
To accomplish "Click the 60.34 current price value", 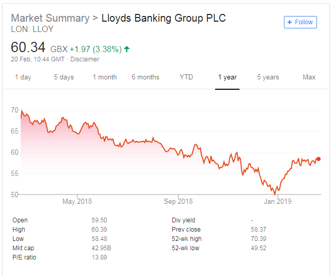I will click(28, 48).
